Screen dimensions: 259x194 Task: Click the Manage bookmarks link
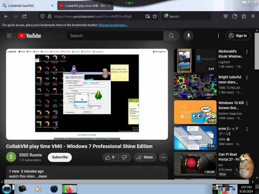pos(113,25)
